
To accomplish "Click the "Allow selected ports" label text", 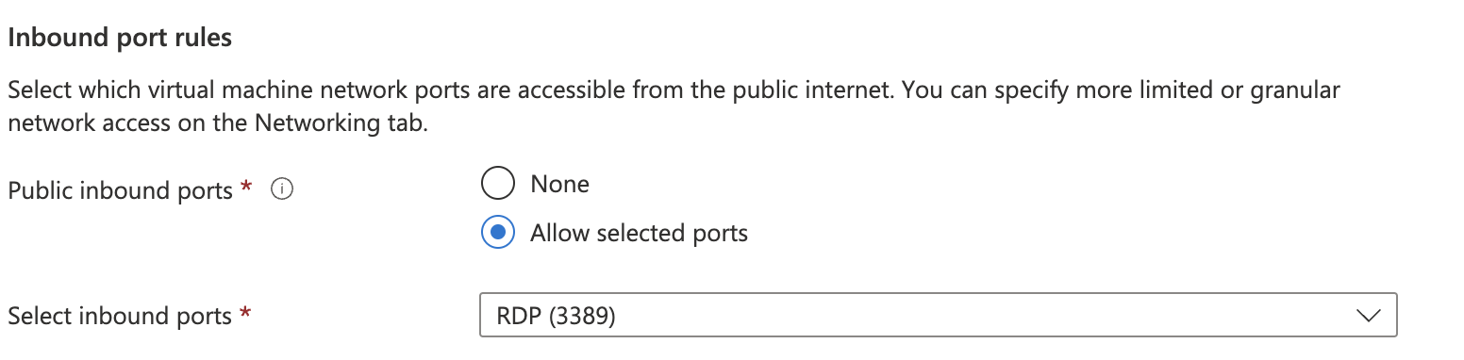I will 639,233.
